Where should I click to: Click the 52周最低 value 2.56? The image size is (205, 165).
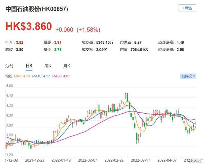(180, 50)
